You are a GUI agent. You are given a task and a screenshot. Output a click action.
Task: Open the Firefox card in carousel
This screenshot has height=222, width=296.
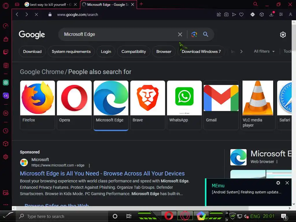tap(38, 105)
